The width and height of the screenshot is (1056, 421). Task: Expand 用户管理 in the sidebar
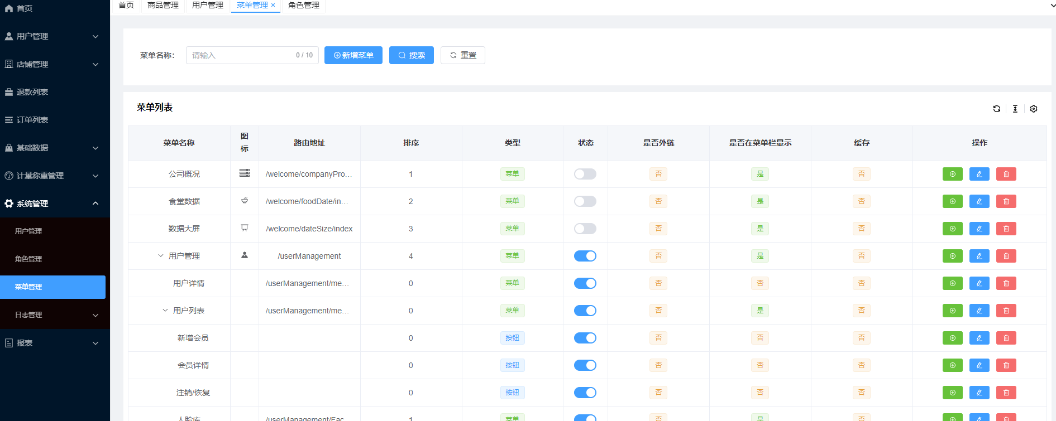[x=55, y=36]
